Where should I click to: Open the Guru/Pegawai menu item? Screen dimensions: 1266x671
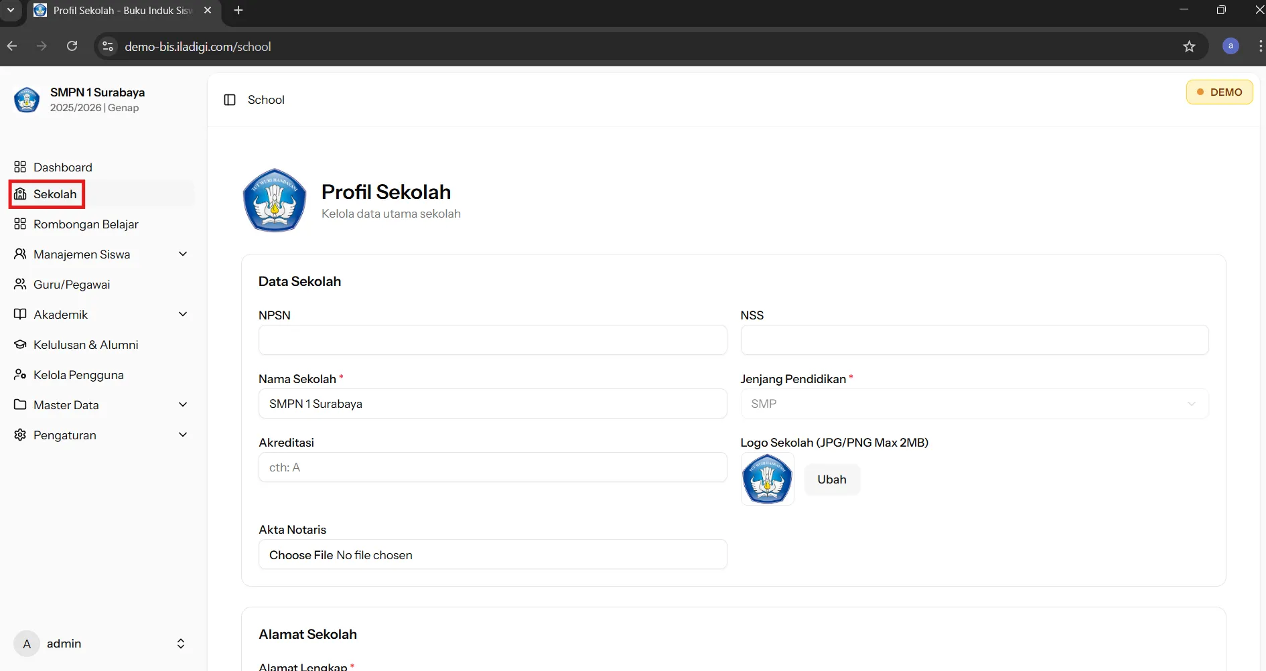pos(103,284)
